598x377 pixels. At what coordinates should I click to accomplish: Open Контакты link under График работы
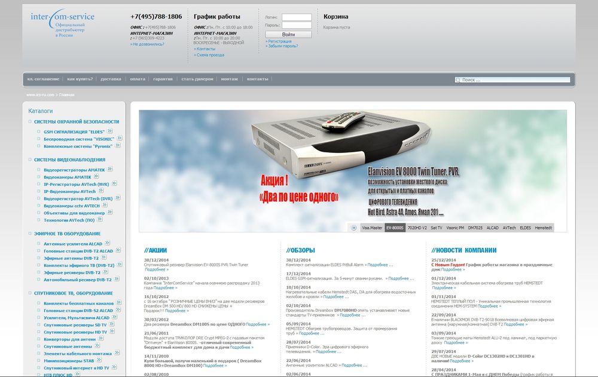[x=205, y=49]
